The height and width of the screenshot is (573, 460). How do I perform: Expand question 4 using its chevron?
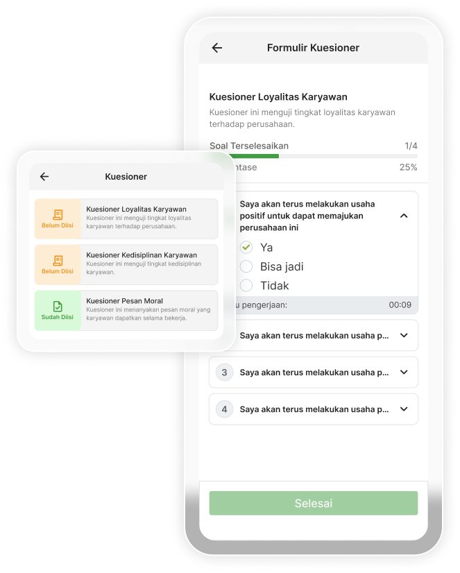(404, 409)
